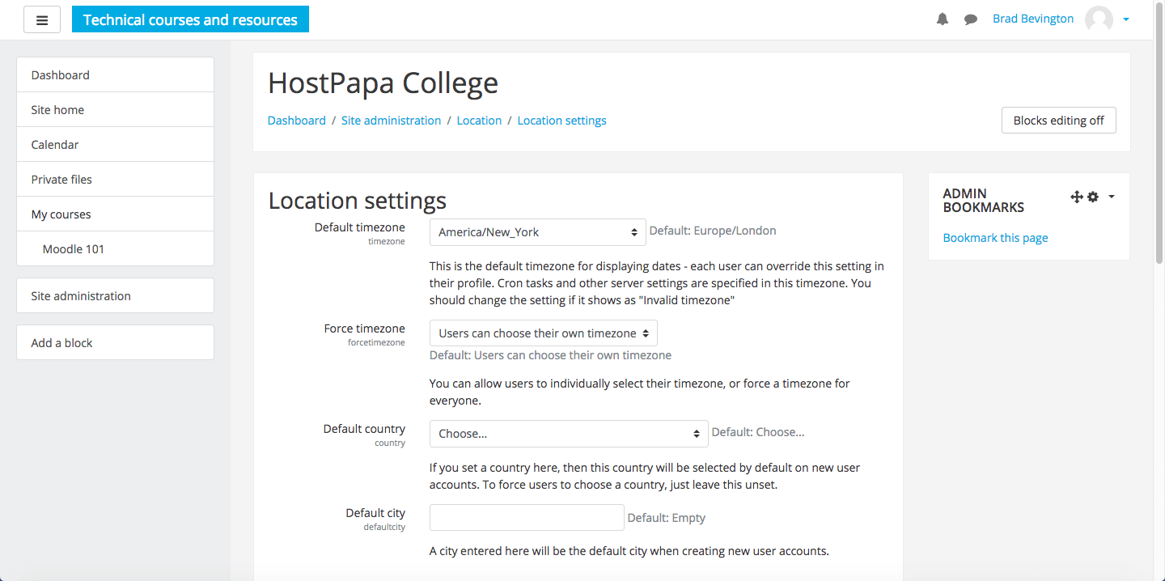Viewport: 1165px width, 581px height.
Task: Click the Bookmark this page link
Action: (995, 238)
